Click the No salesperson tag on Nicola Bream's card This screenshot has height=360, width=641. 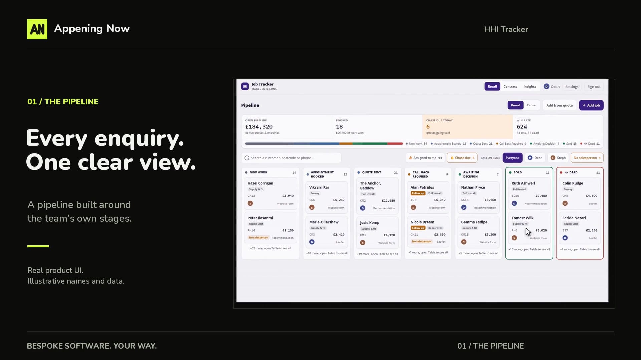(x=422, y=242)
